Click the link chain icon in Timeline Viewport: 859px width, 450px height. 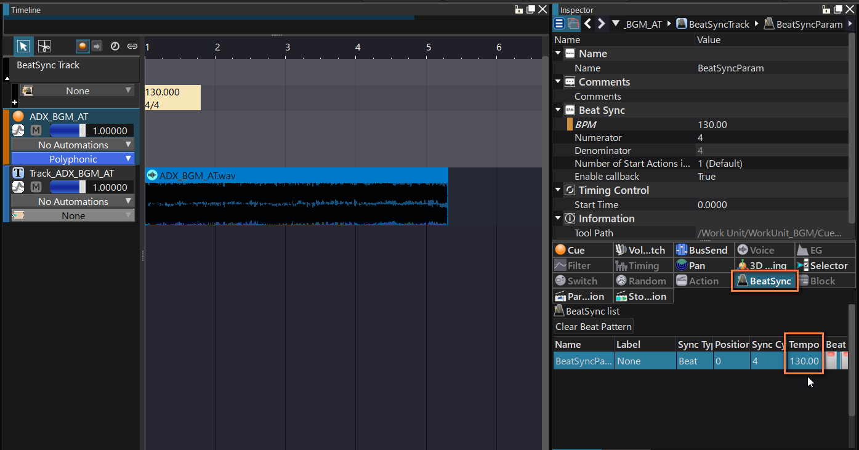(x=132, y=46)
